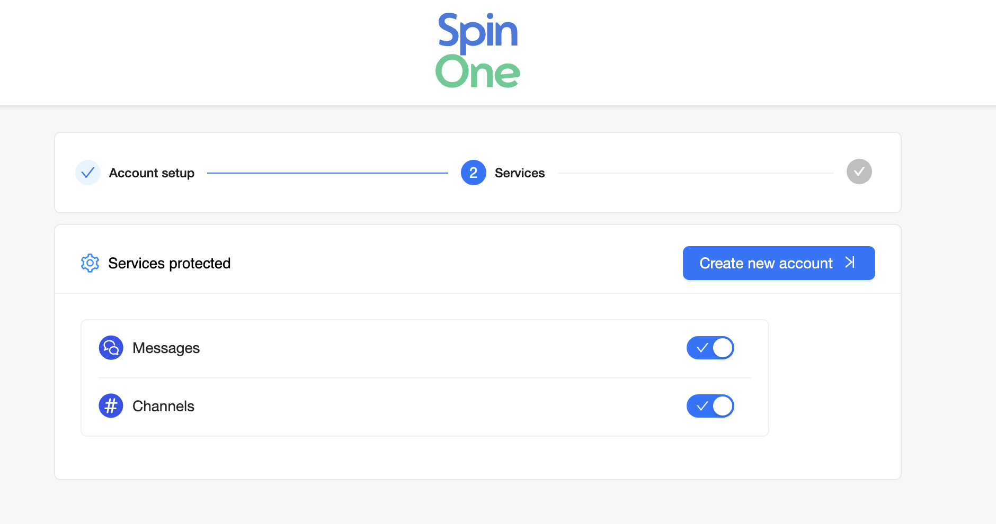The width and height of the screenshot is (996, 524).
Task: Go back to the Account setup step
Action: [152, 173]
